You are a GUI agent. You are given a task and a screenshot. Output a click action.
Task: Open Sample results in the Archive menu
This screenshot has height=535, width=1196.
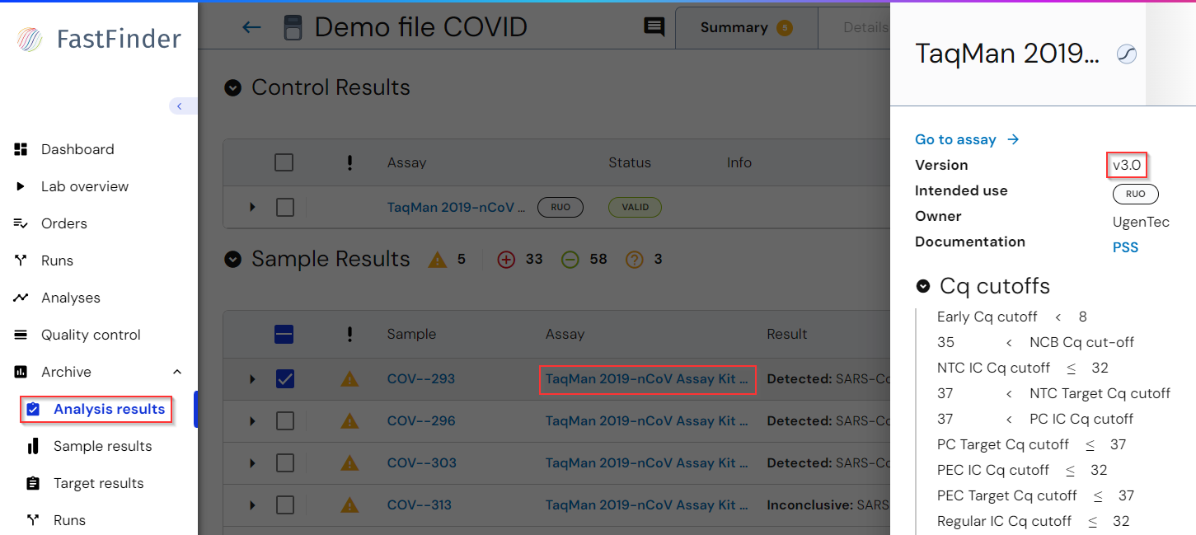point(102,446)
